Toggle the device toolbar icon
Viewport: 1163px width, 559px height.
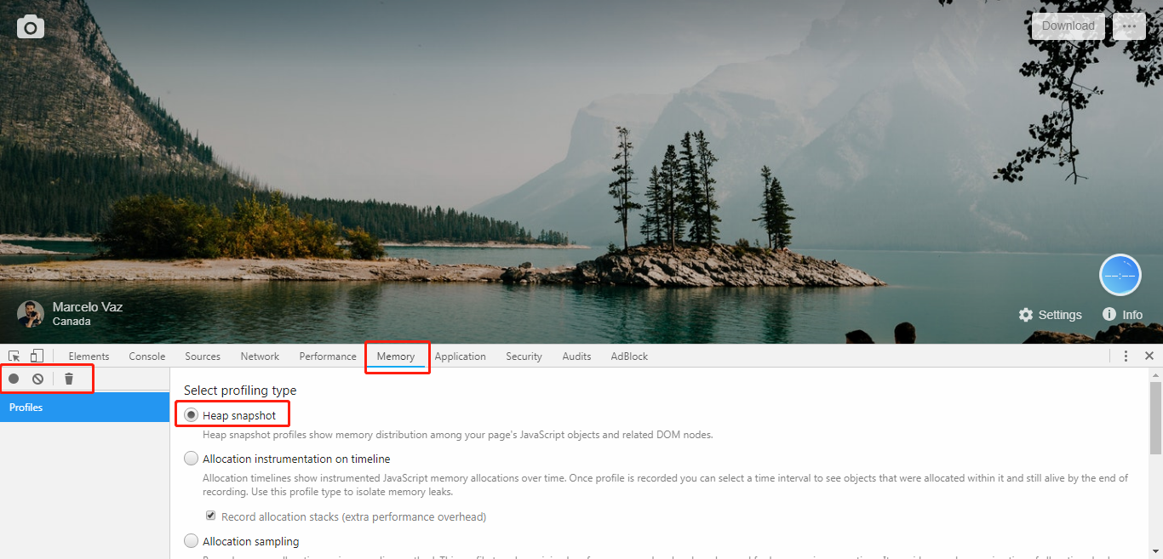(37, 357)
